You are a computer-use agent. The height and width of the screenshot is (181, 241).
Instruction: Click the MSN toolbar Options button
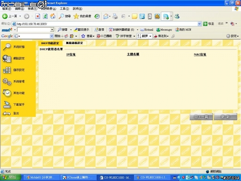(99, 29)
